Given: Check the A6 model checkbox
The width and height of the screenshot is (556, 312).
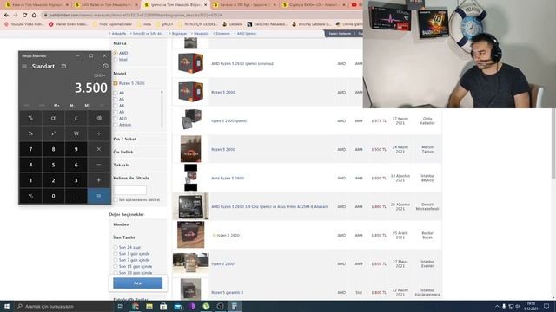Looking at the screenshot, I should (116, 100).
